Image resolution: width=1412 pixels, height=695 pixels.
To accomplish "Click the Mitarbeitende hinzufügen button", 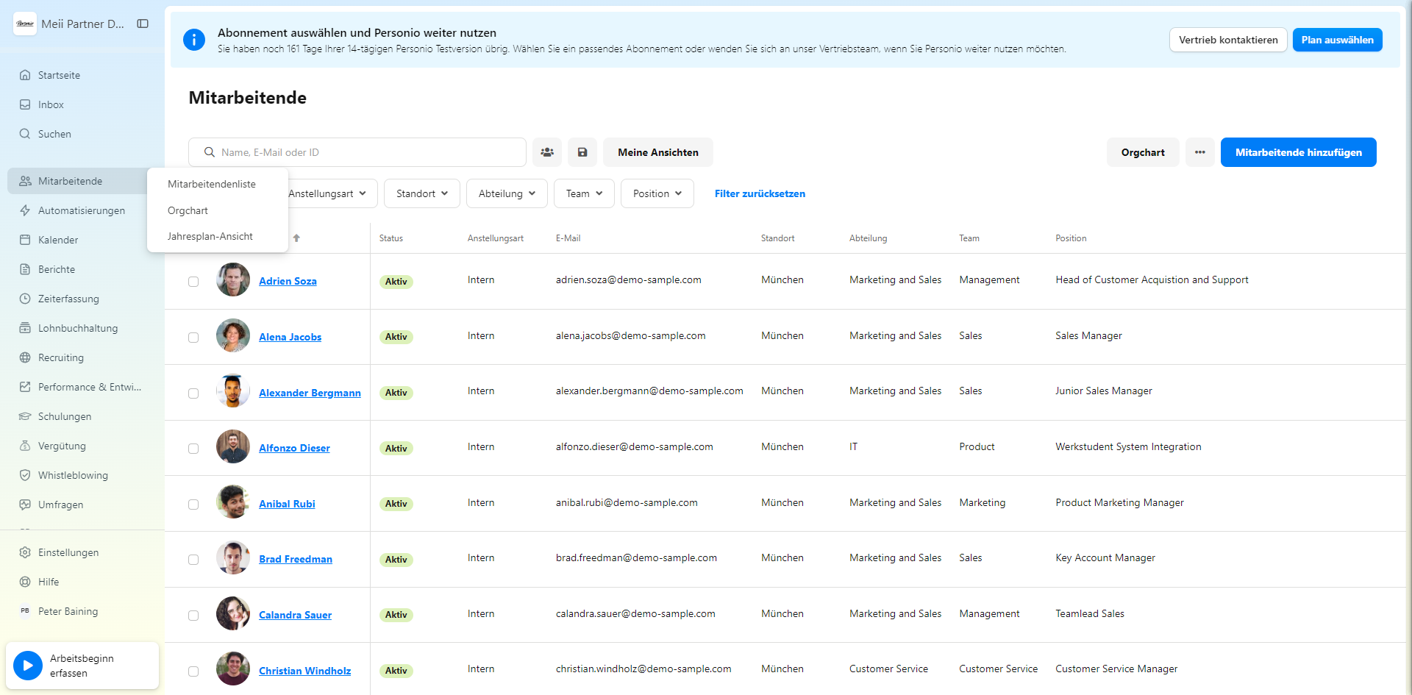I will click(x=1298, y=152).
